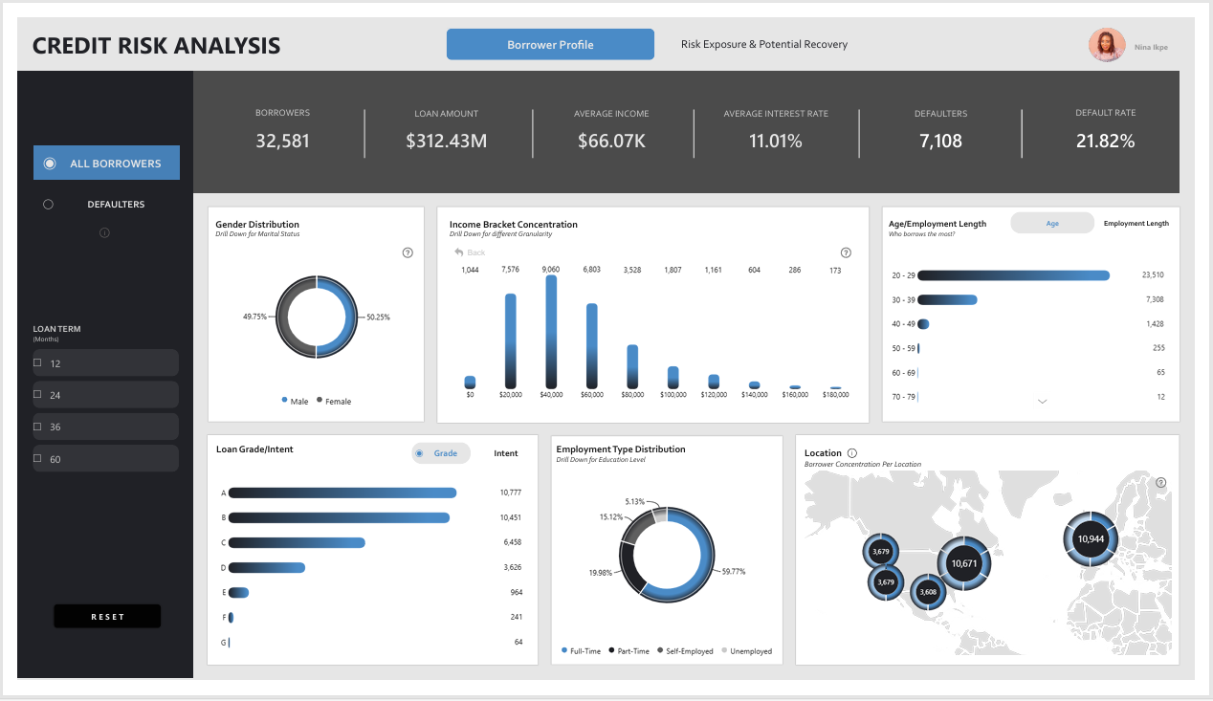
Task: Switch Loan chart to Intent view
Action: pyautogui.click(x=506, y=453)
